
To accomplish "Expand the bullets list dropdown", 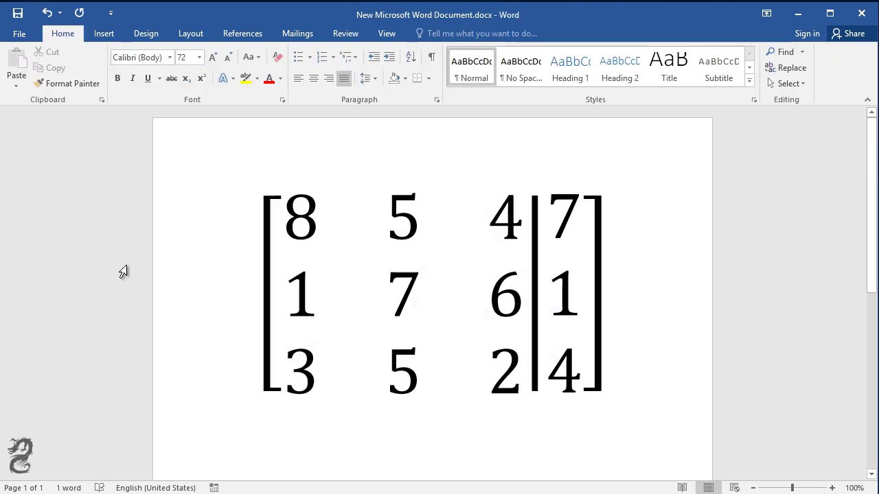I will click(x=310, y=57).
